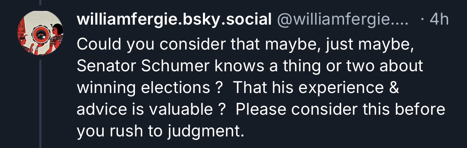Click the ampersand after "experience"
Screen dimensions: 467x148
(394, 88)
